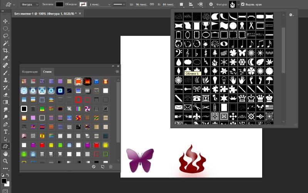The height and width of the screenshot is (193, 308).
Task: Switch to the Стили tab
Action: pyautogui.click(x=47, y=72)
